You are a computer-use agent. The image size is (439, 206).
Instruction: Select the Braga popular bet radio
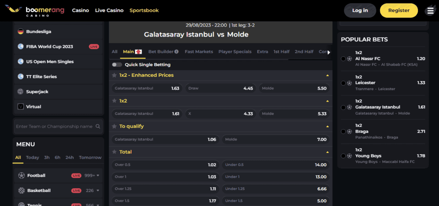(343, 131)
